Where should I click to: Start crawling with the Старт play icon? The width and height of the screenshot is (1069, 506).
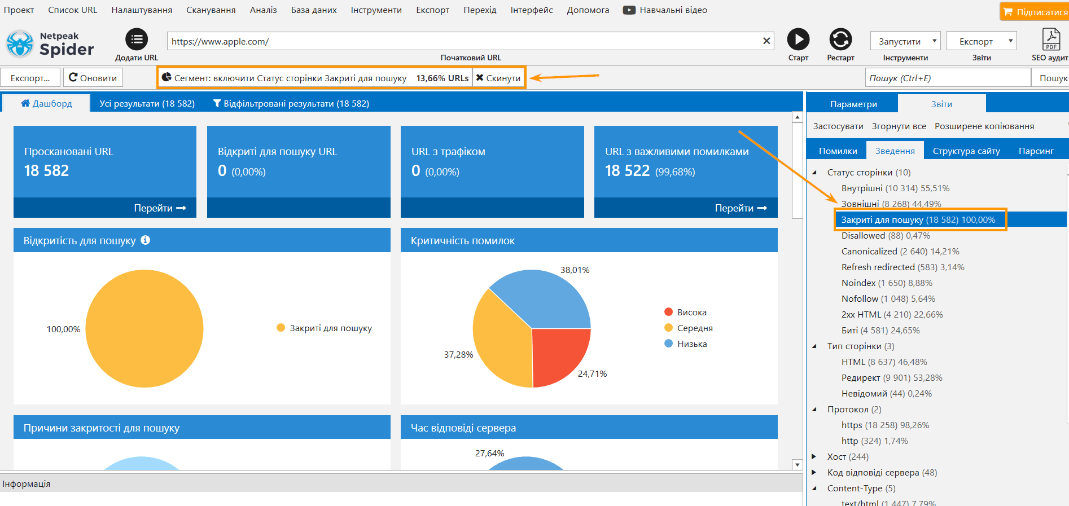point(798,39)
